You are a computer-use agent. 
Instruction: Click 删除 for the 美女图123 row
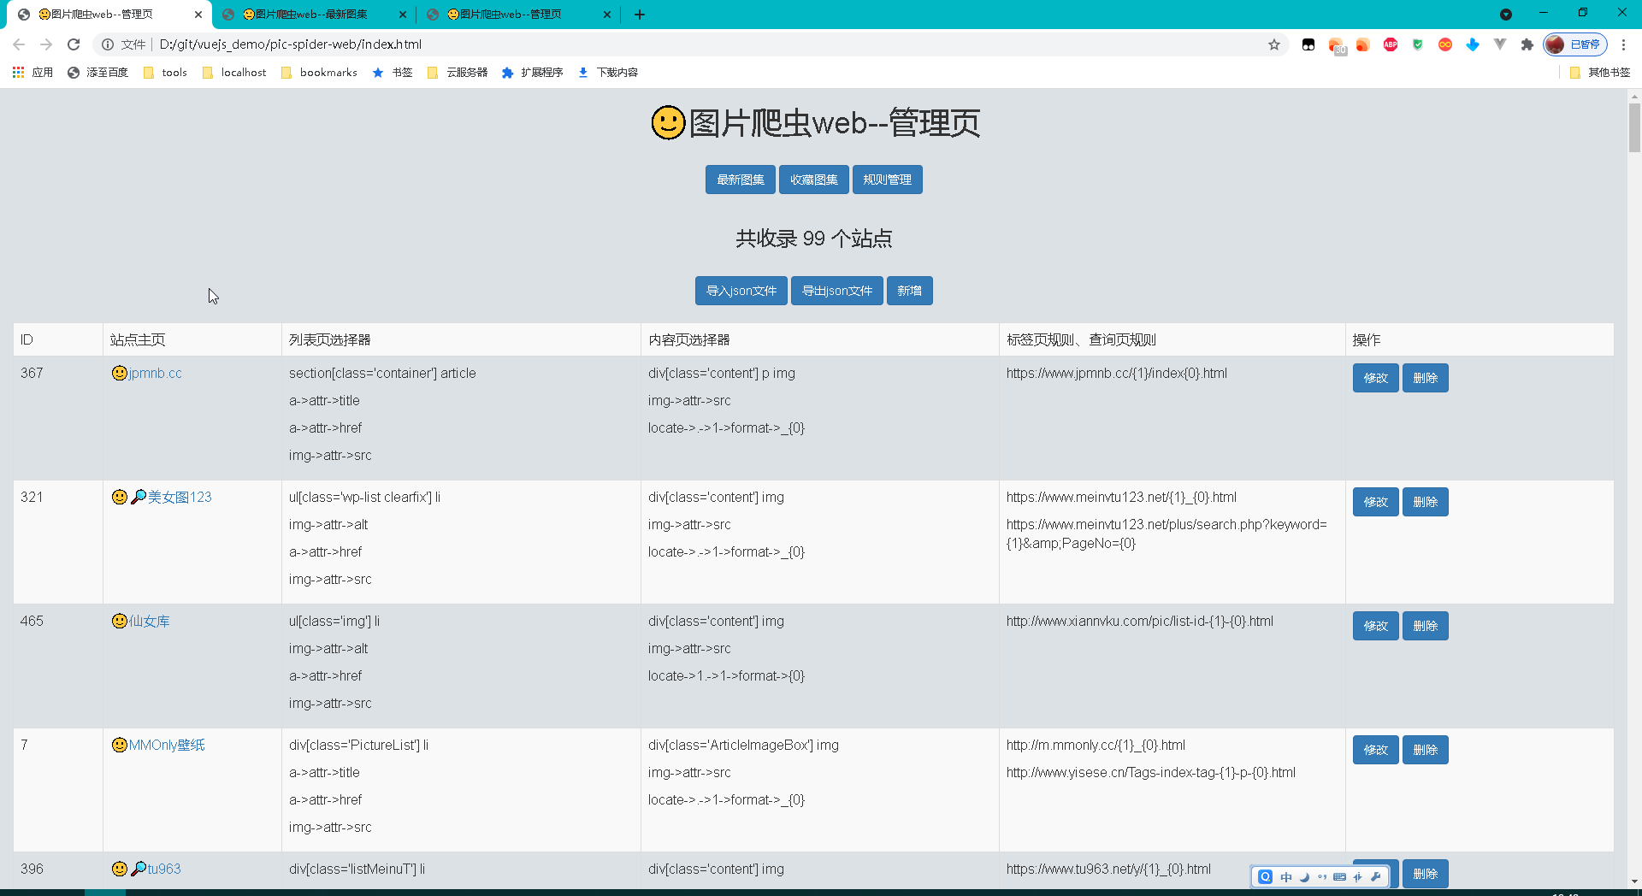coord(1426,502)
